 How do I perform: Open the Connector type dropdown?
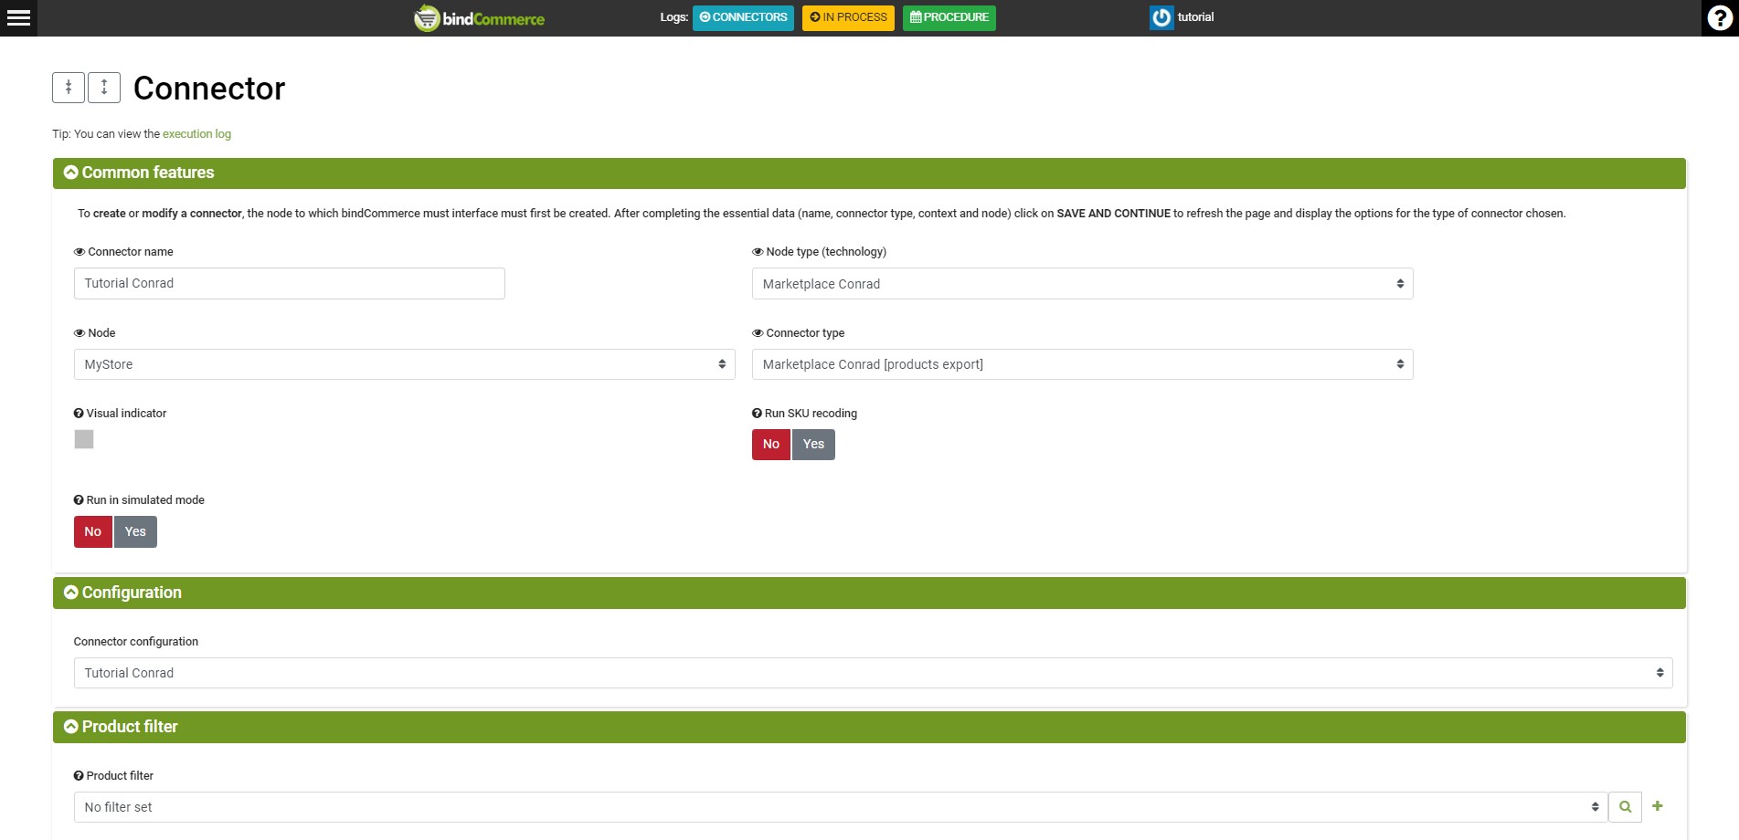[x=1082, y=364]
